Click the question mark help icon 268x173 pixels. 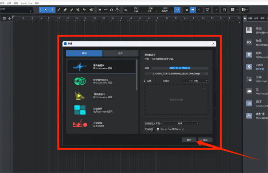click(x=216, y=9)
